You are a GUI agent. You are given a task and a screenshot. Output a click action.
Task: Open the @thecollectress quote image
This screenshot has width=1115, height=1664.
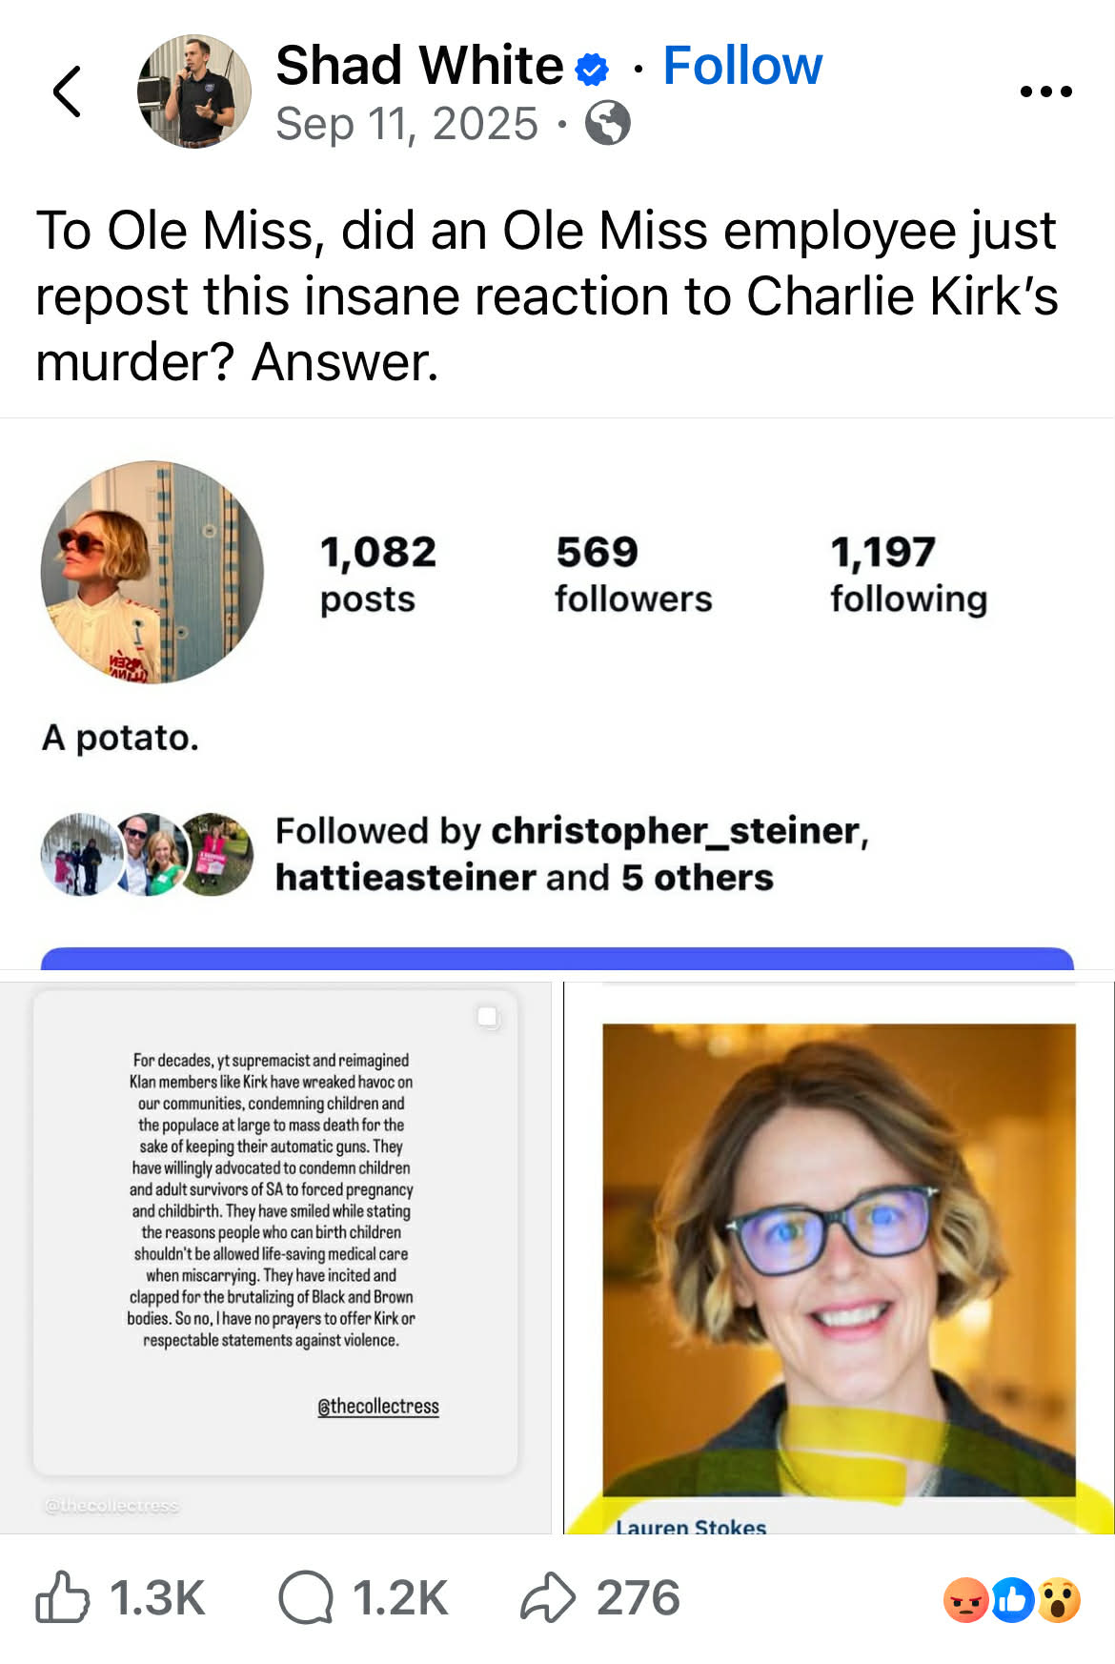tap(274, 1231)
